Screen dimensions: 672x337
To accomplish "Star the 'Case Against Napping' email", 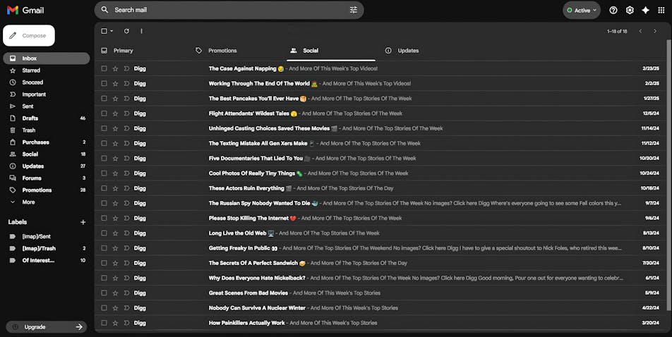I will 115,68.
